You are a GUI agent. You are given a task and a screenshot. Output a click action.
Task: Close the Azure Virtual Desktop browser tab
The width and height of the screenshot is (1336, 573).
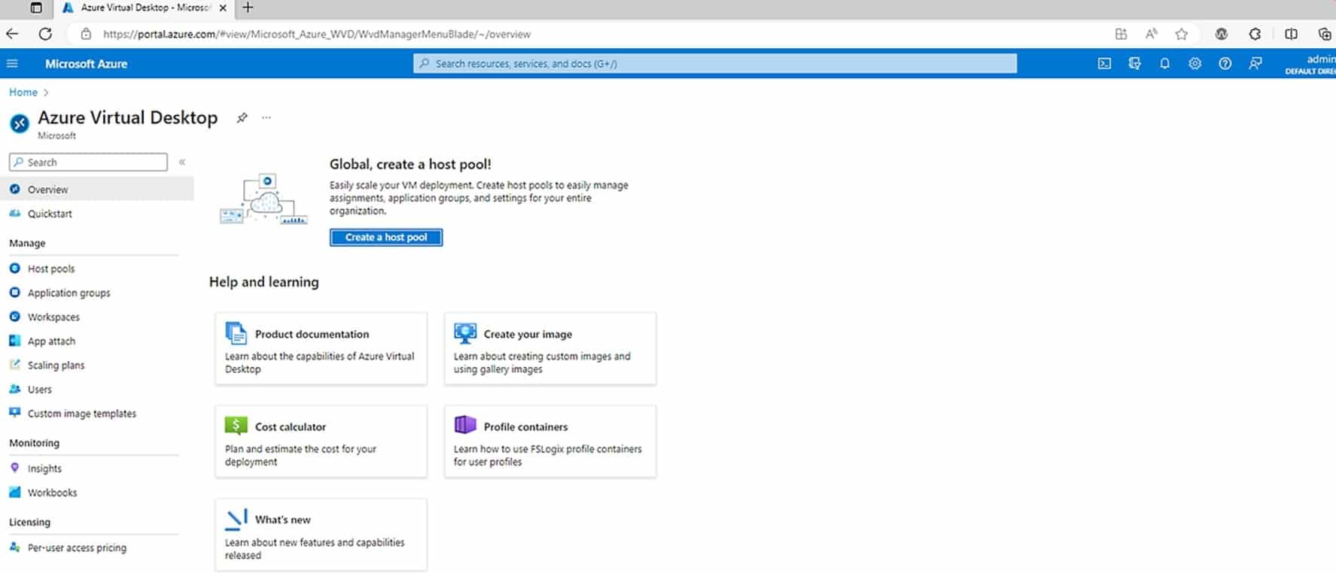[223, 8]
